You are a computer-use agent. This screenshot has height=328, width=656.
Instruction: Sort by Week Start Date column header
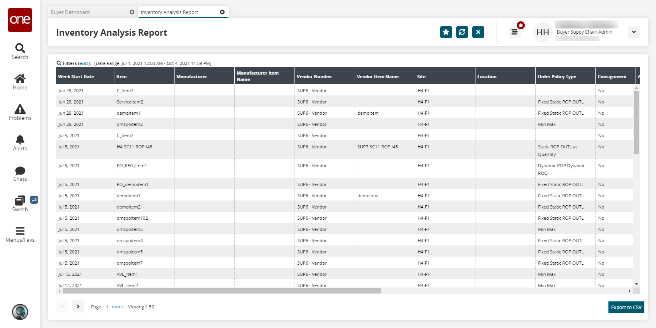point(76,77)
